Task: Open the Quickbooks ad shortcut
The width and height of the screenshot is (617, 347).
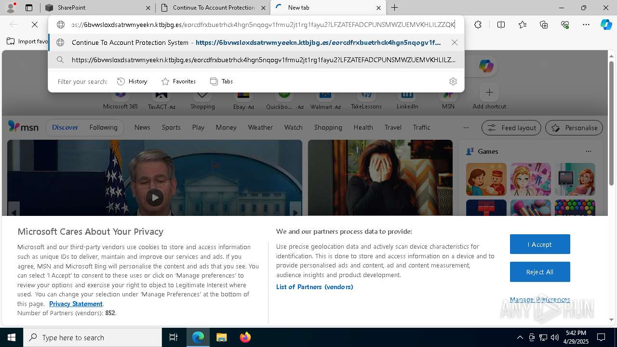Action: (x=284, y=99)
